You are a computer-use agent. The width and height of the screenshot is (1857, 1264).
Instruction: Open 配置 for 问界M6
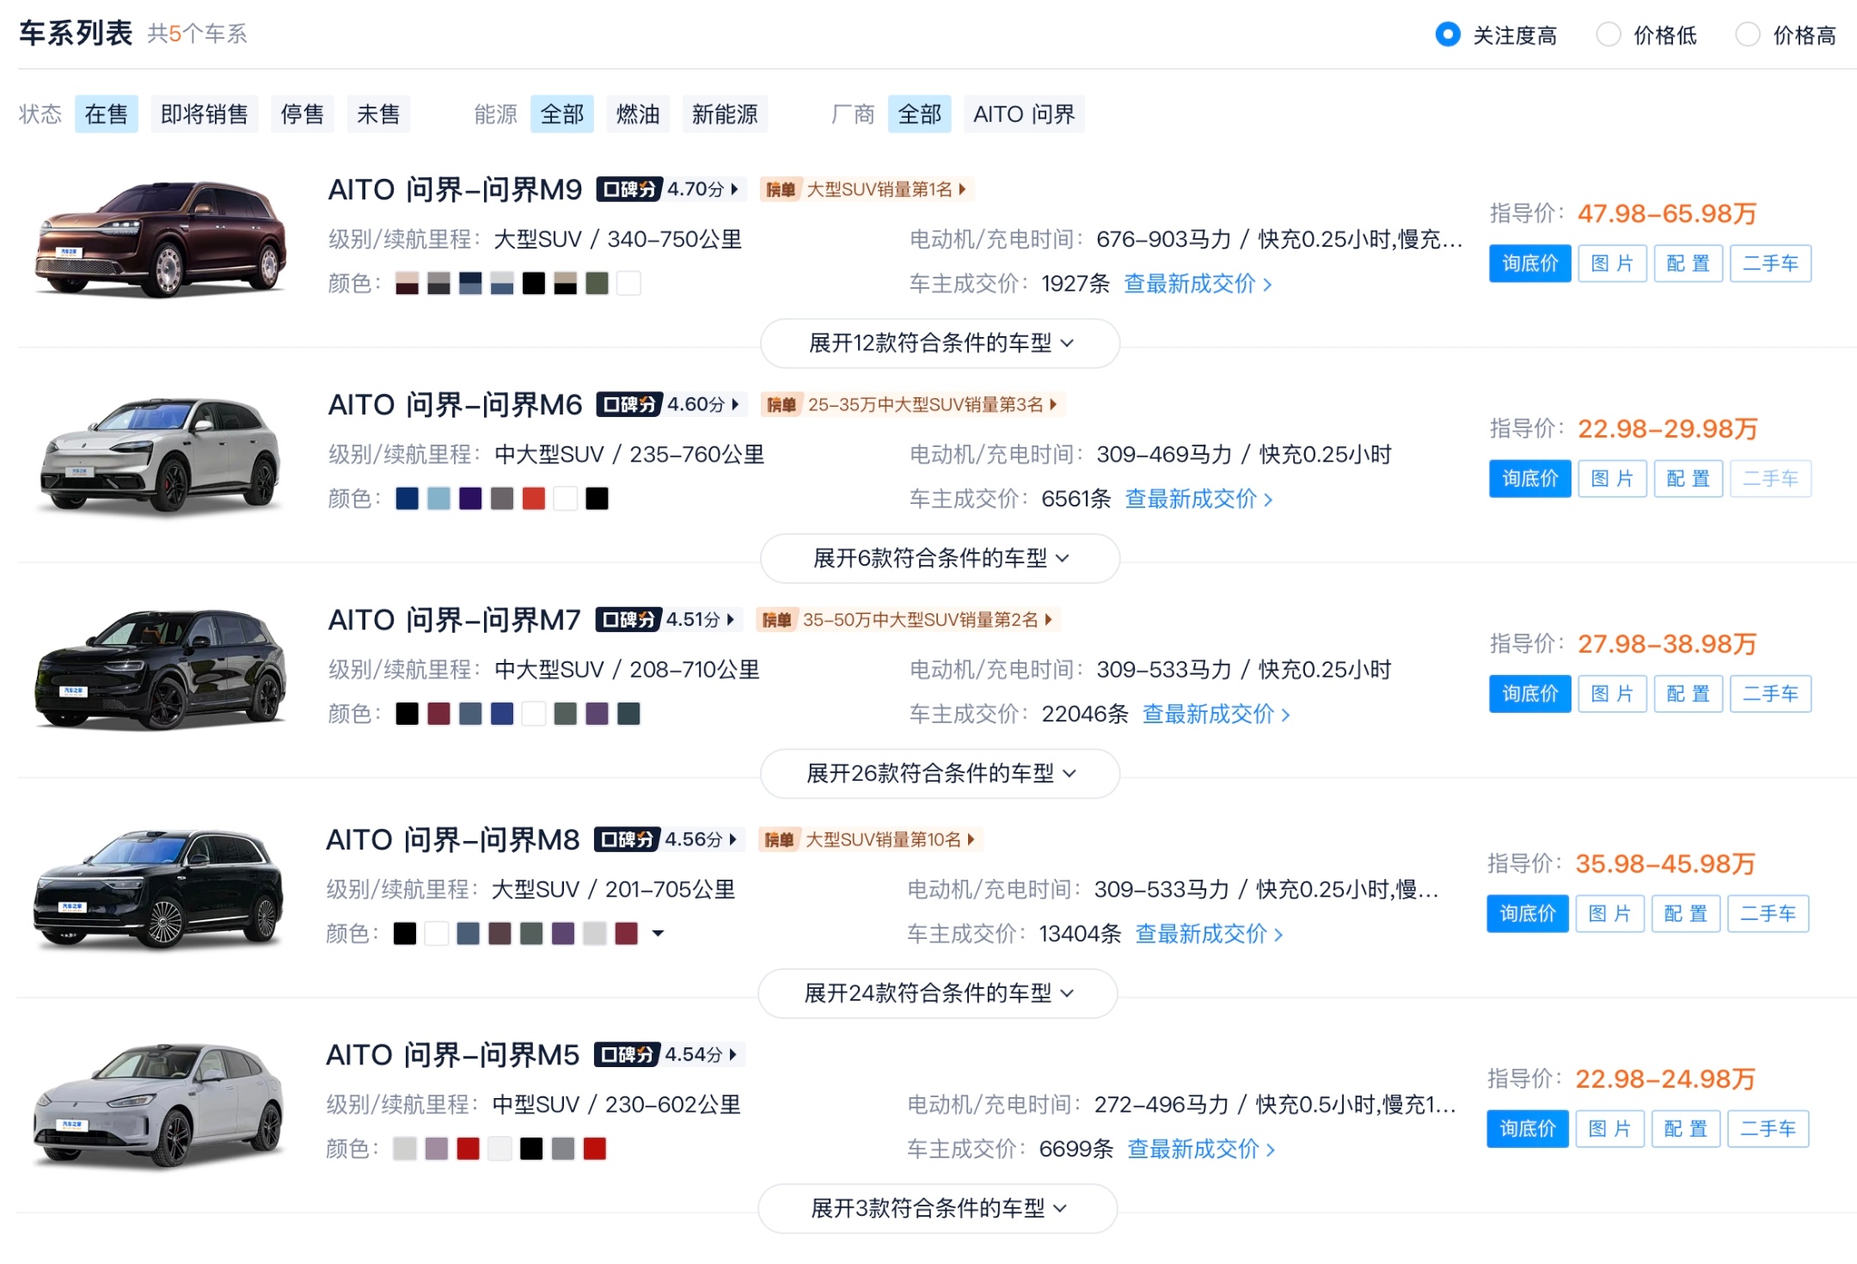click(x=1688, y=478)
